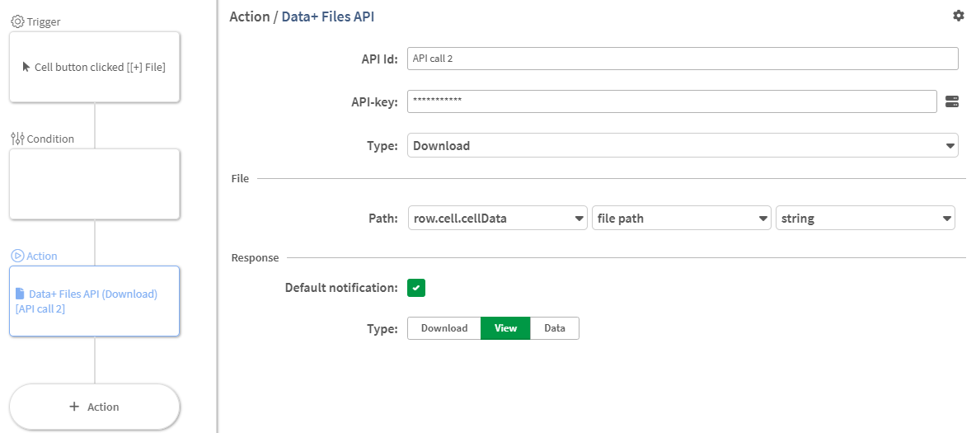Screen dimensions: 976x433
Task: Expand the row.cell.cellData path dropdown
Action: tap(498, 219)
